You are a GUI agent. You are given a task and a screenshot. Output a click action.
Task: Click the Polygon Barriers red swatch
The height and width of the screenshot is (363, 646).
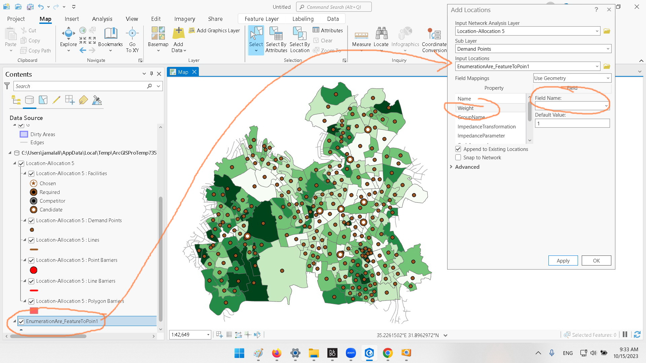[x=33, y=311]
